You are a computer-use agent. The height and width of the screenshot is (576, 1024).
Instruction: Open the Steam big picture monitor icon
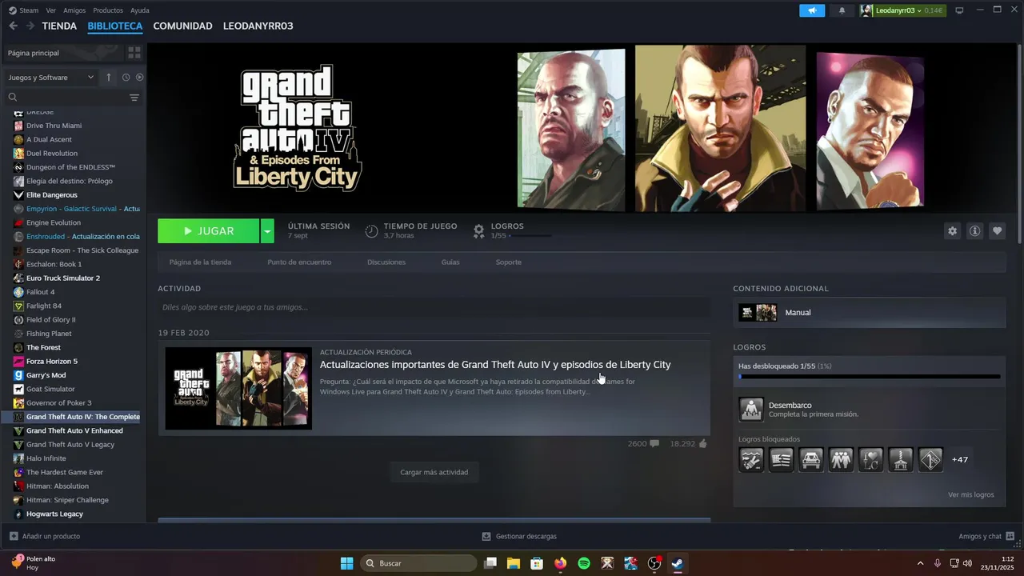pyautogui.click(x=959, y=10)
